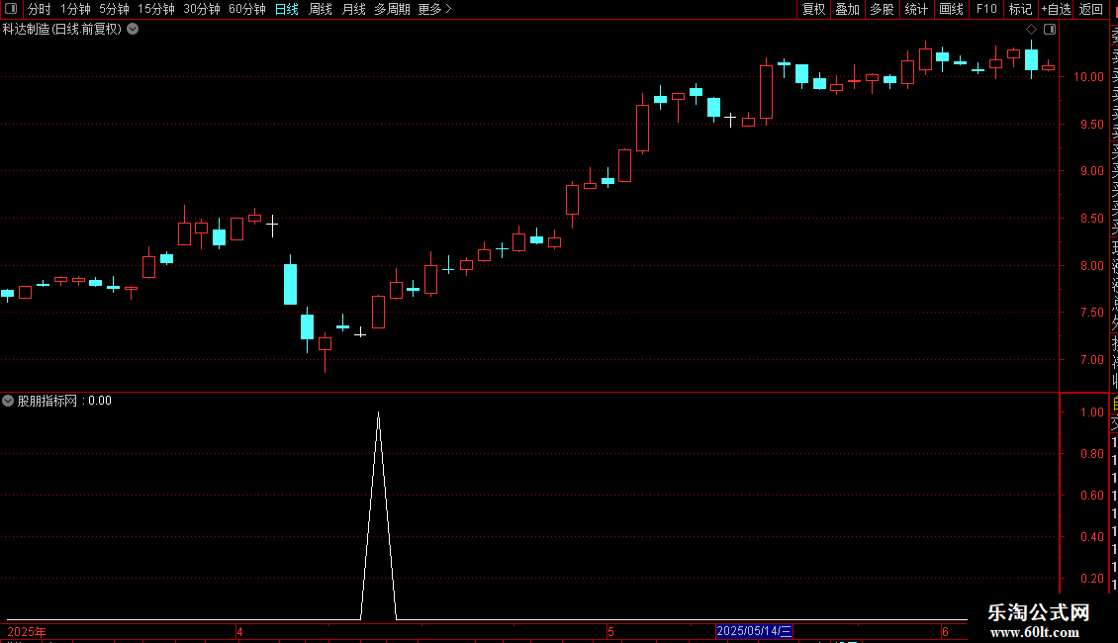This screenshot has width=1118, height=643.
Task: Click the 叠加 overlay button
Action: pos(848,9)
